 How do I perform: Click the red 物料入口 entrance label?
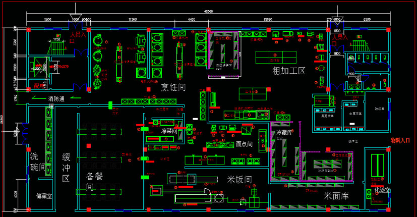click(402, 141)
